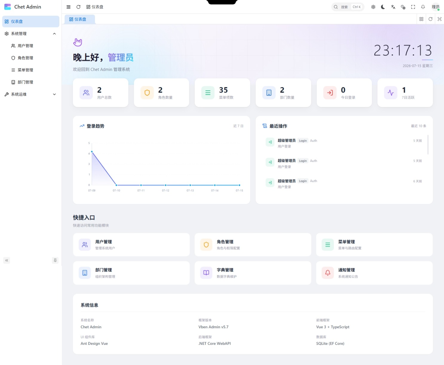Maximize content area with tab bar icon
The height and width of the screenshot is (365, 444).
coord(440,19)
